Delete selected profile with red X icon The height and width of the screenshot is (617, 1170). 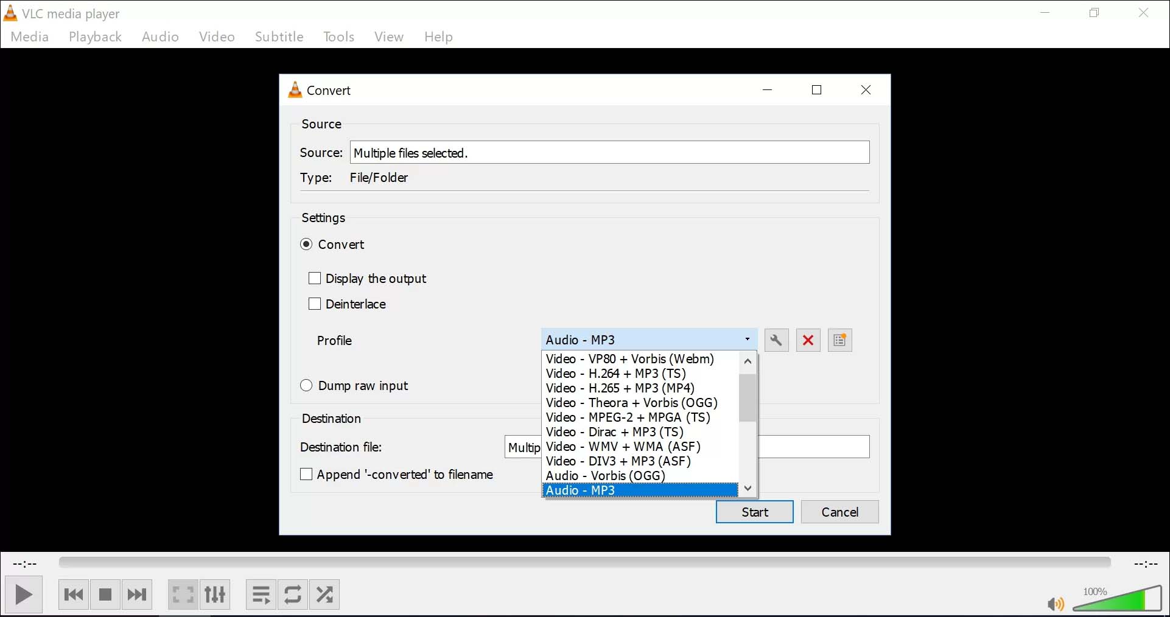pyautogui.click(x=808, y=340)
